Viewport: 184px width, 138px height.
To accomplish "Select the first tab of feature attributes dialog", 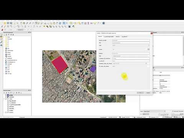I will (x=100, y=36).
